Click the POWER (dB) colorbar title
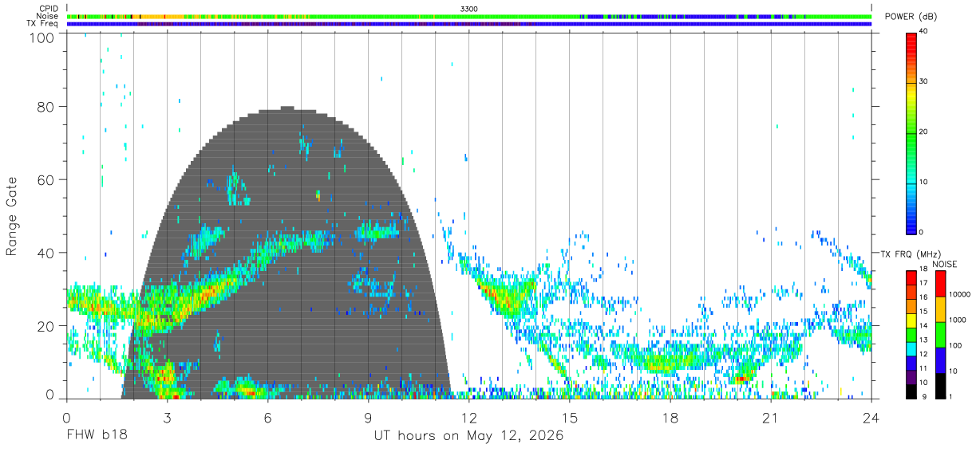The image size is (980, 452). click(911, 17)
